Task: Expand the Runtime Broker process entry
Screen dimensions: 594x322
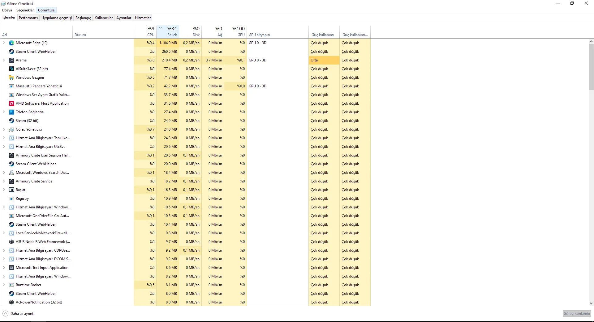Action: (x=4, y=285)
